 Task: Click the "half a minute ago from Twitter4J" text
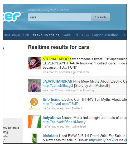click(63, 108)
